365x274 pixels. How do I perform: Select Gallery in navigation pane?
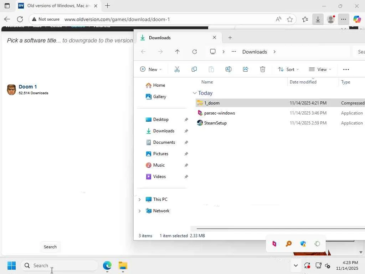(x=159, y=96)
